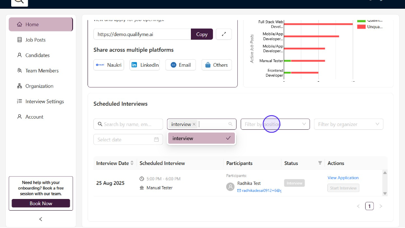The width and height of the screenshot is (405, 228).
Task: Share job link via Naukri
Action: [109, 65]
